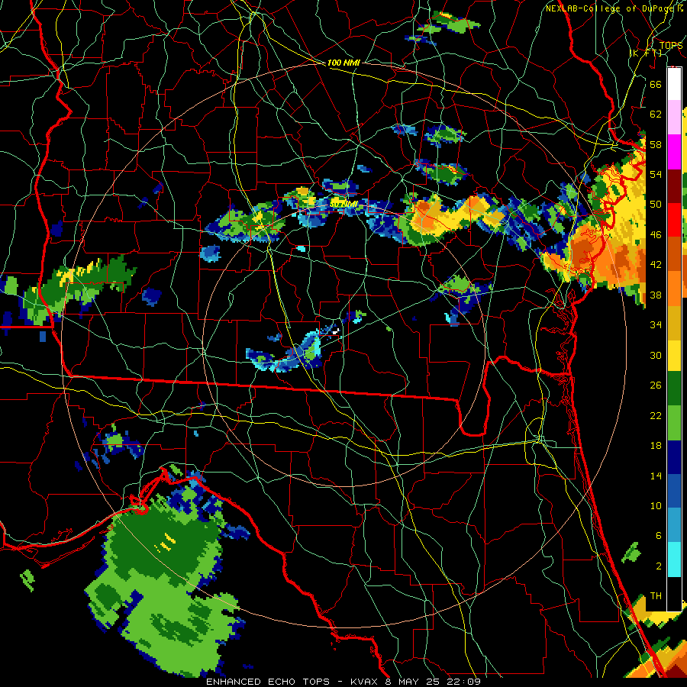This screenshot has width=687, height=687.
Task: Click the KVAX station identifier in the caption
Action: point(365,682)
